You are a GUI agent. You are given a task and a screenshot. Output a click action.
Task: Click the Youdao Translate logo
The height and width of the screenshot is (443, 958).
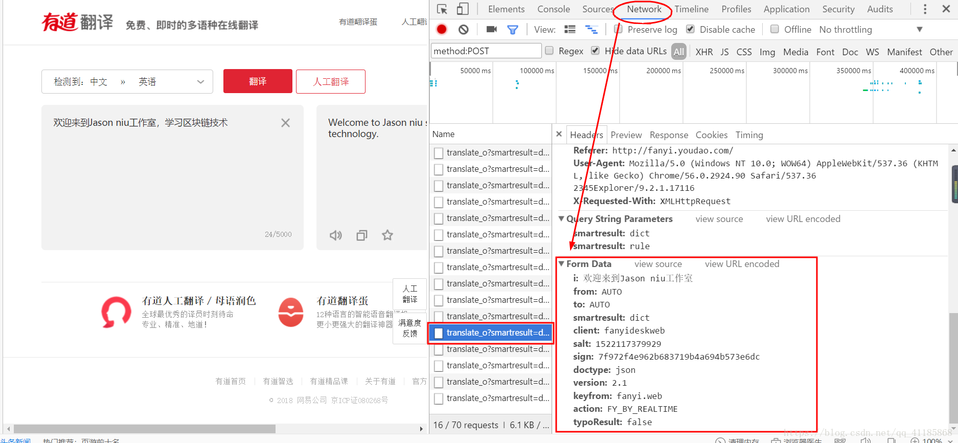(78, 22)
